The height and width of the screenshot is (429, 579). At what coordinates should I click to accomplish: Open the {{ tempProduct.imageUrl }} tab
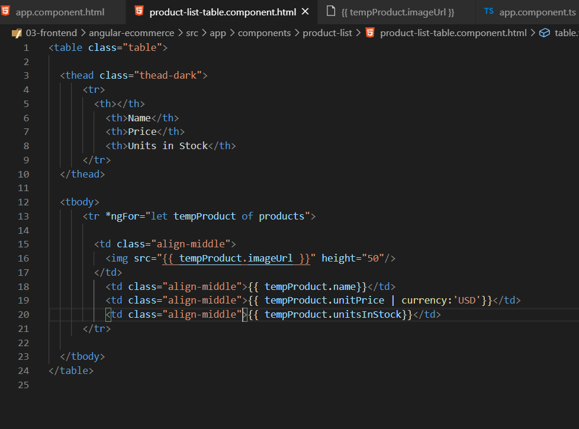point(397,12)
